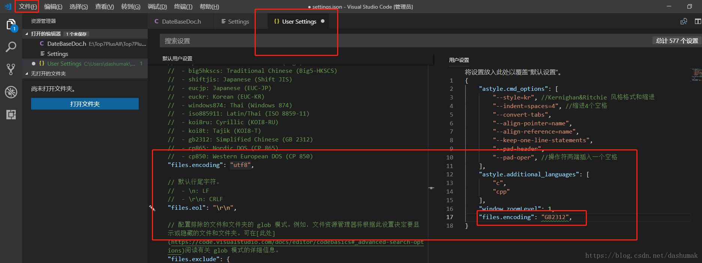Viewport: 702px width, 263px height.
Task: Open the 选择(S) menu
Action: [79, 7]
